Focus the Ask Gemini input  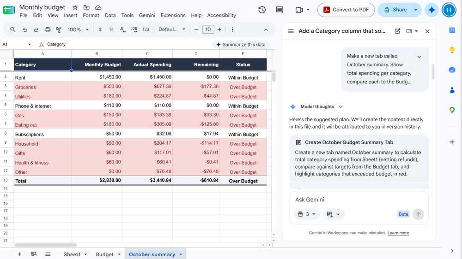click(359, 200)
